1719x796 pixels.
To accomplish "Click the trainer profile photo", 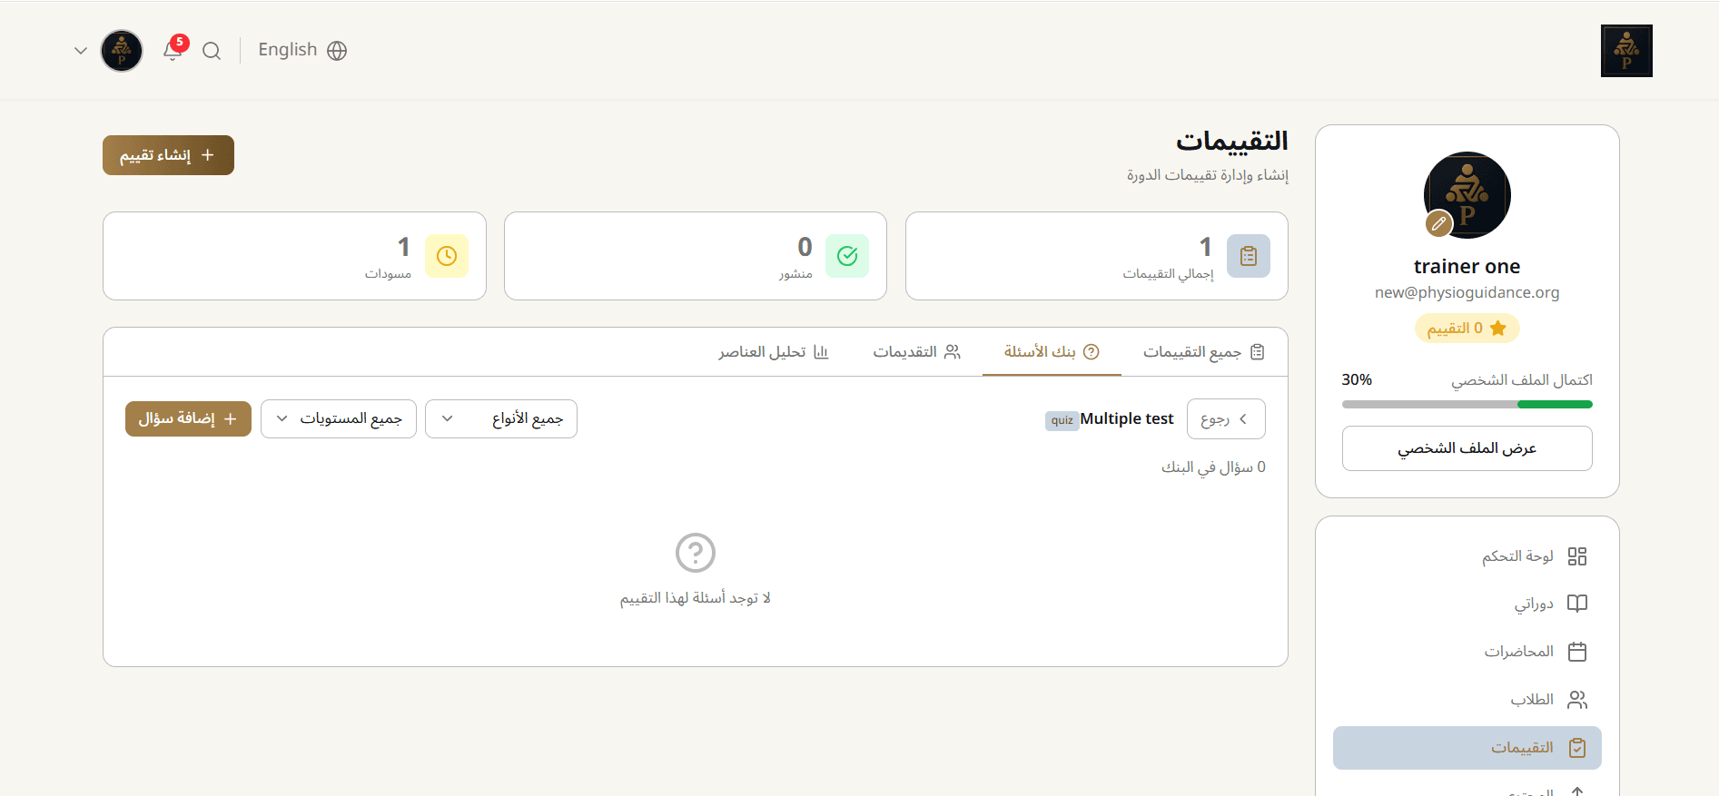I will click(1467, 195).
